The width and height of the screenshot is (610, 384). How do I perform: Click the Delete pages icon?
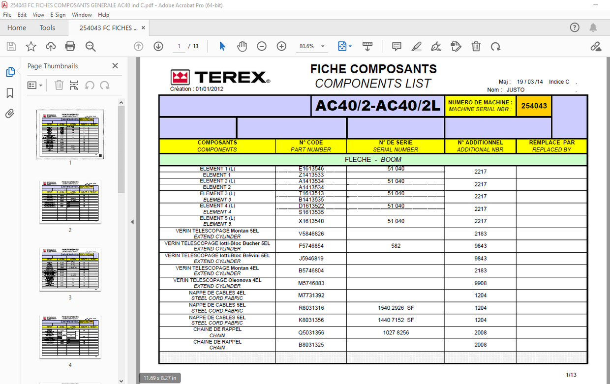click(476, 46)
